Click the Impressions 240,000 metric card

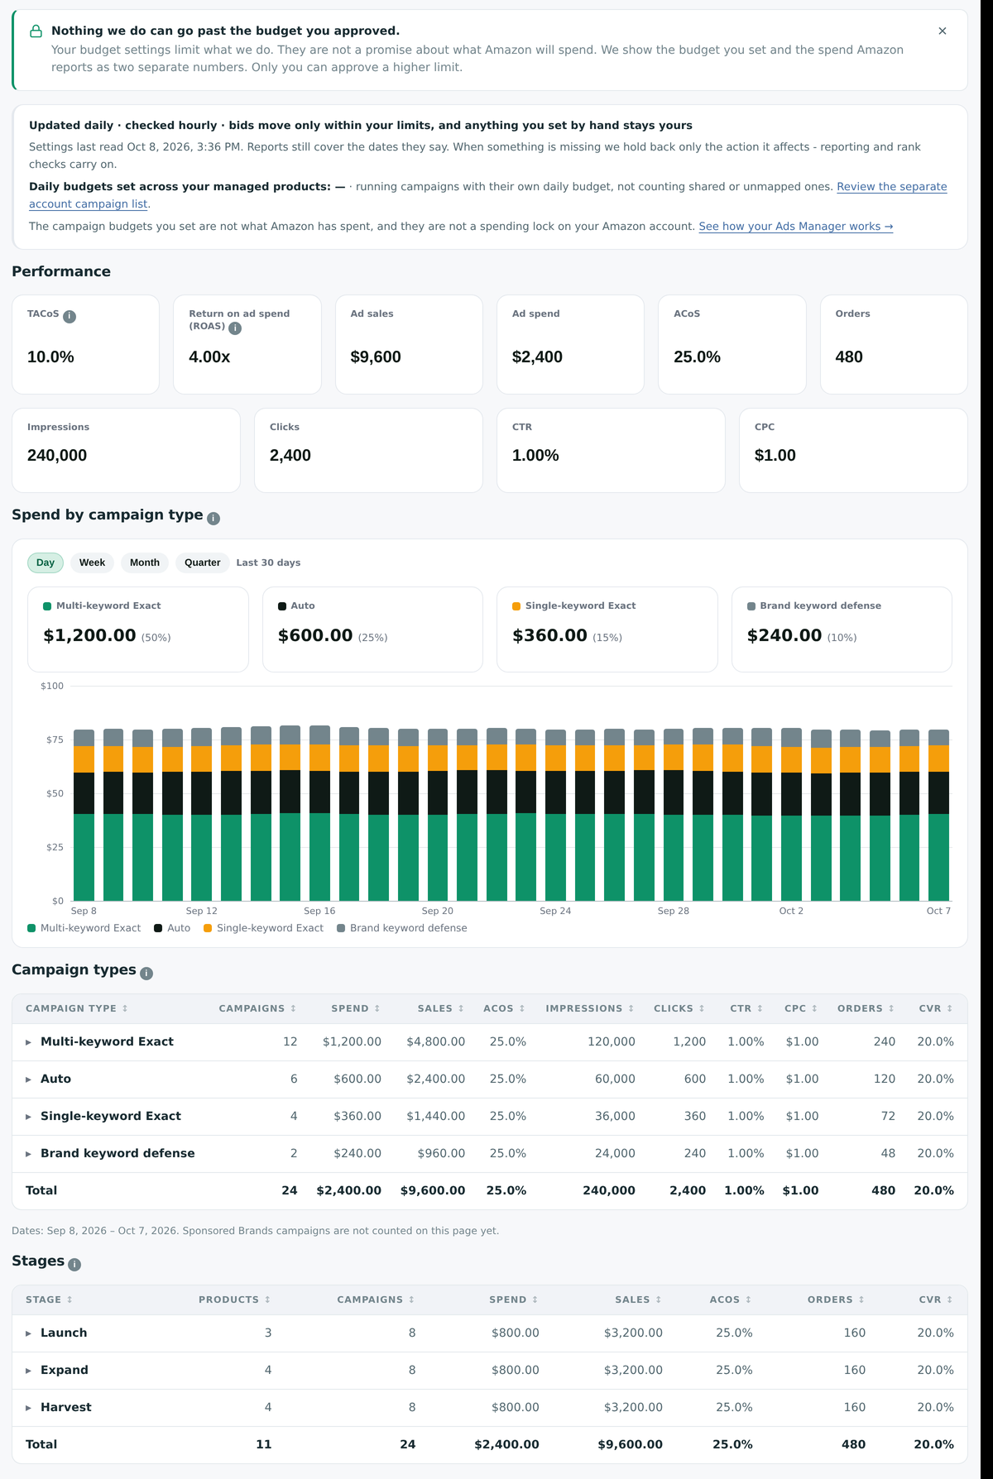[126, 451]
